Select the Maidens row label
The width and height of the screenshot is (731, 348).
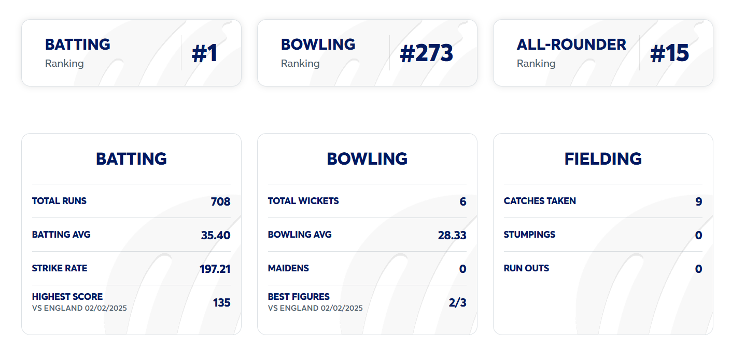click(288, 268)
